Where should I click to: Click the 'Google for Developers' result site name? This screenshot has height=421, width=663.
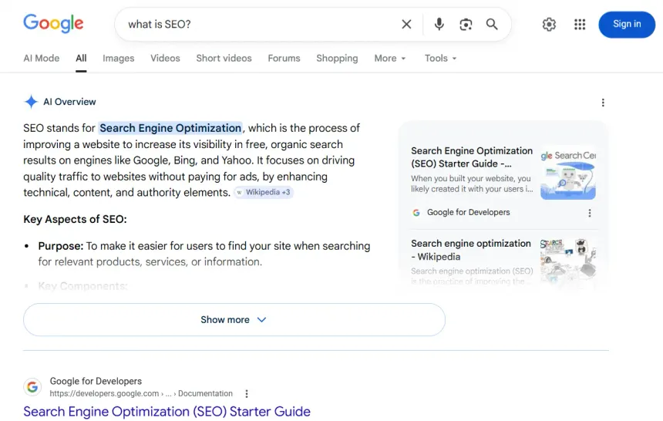pyautogui.click(x=96, y=381)
